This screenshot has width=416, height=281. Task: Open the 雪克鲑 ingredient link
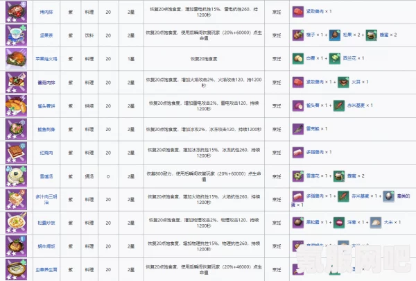tap(313, 128)
